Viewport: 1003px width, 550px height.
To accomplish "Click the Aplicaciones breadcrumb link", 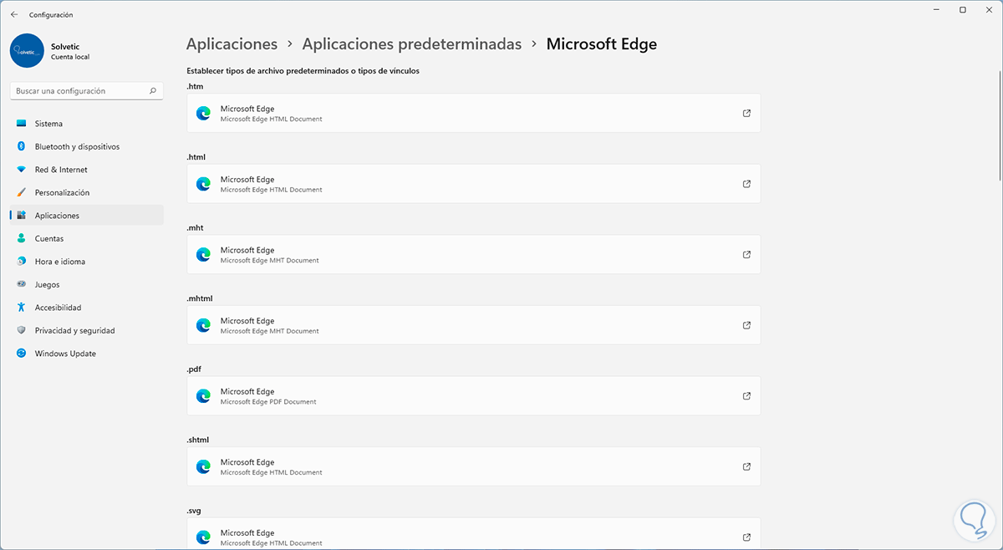I will pos(232,43).
